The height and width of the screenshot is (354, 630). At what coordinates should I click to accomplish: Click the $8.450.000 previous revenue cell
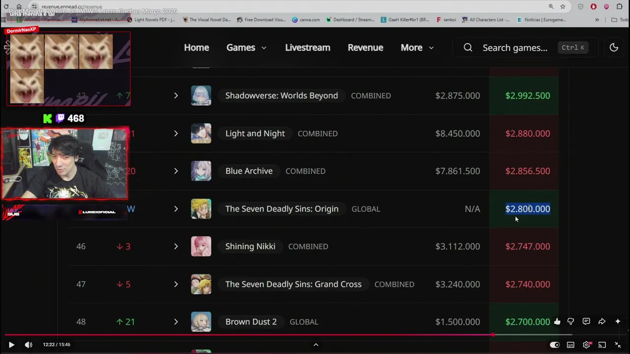click(x=458, y=133)
